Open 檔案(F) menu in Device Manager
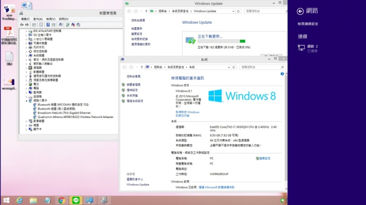The height and width of the screenshot is (205, 366). coord(25,19)
